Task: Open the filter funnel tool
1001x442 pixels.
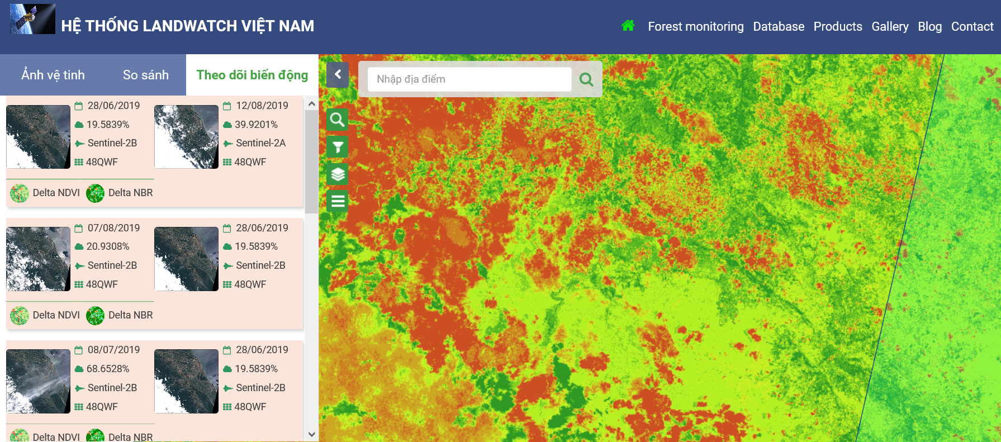Action: pos(337,147)
